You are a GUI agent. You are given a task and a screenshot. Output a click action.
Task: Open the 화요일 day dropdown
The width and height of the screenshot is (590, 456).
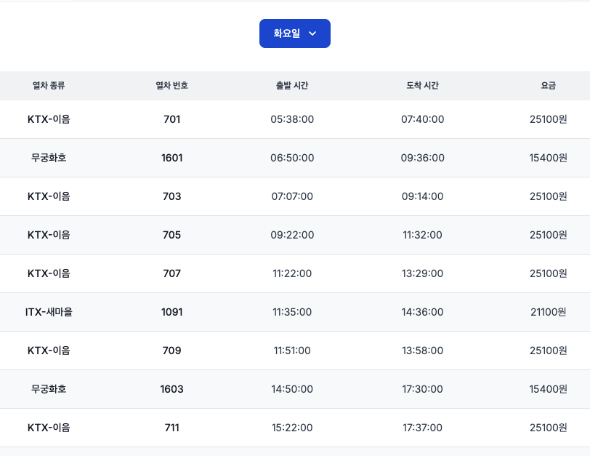[294, 33]
